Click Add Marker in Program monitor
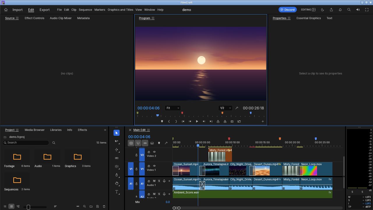 coord(162,121)
